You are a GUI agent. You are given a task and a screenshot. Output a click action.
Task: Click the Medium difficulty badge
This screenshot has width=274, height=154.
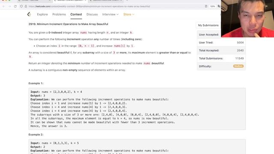pos(238,66)
